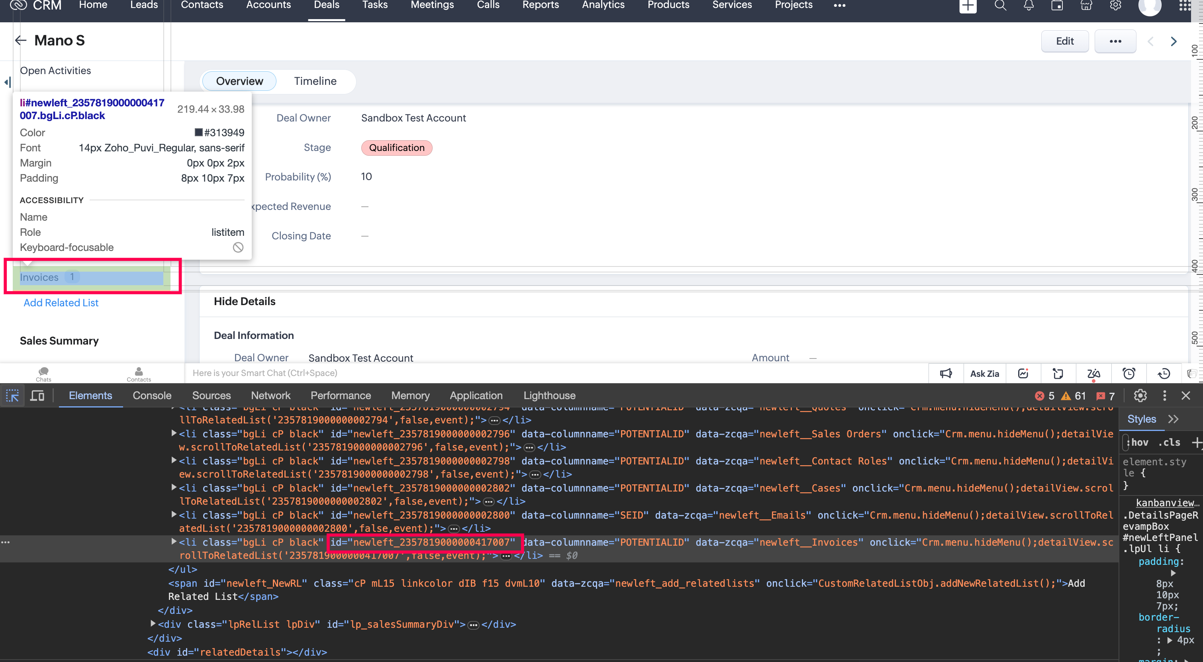Open the apps grid launcher
The height and width of the screenshot is (662, 1203).
click(1184, 6)
